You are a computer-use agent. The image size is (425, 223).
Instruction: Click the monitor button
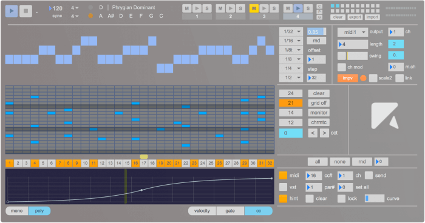click(319, 113)
